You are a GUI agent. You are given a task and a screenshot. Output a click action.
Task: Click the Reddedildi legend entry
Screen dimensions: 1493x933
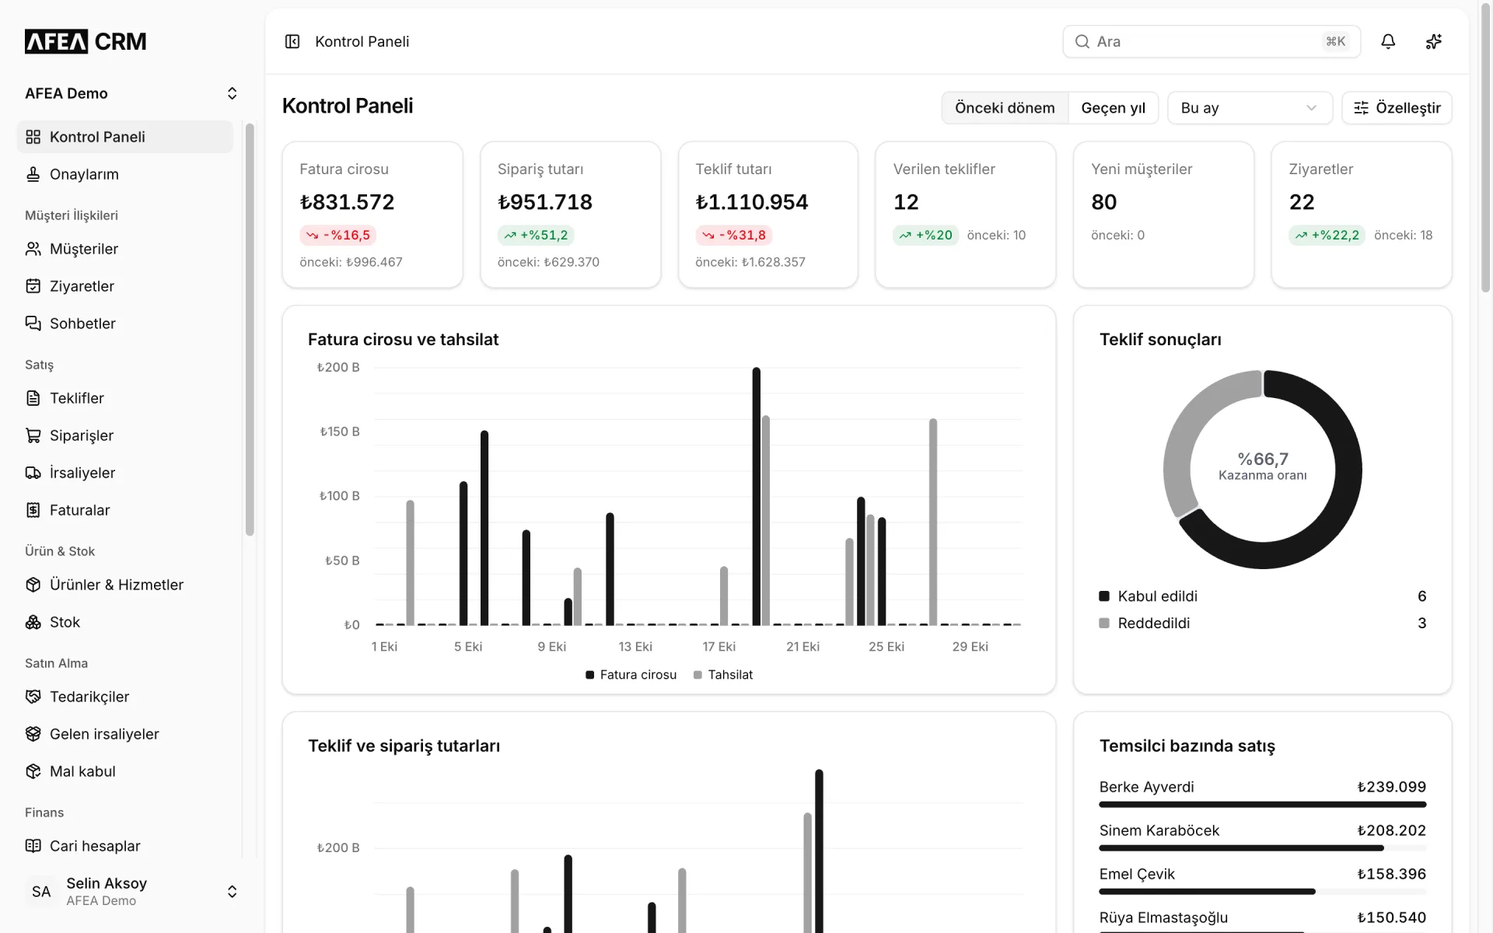coord(1263,623)
